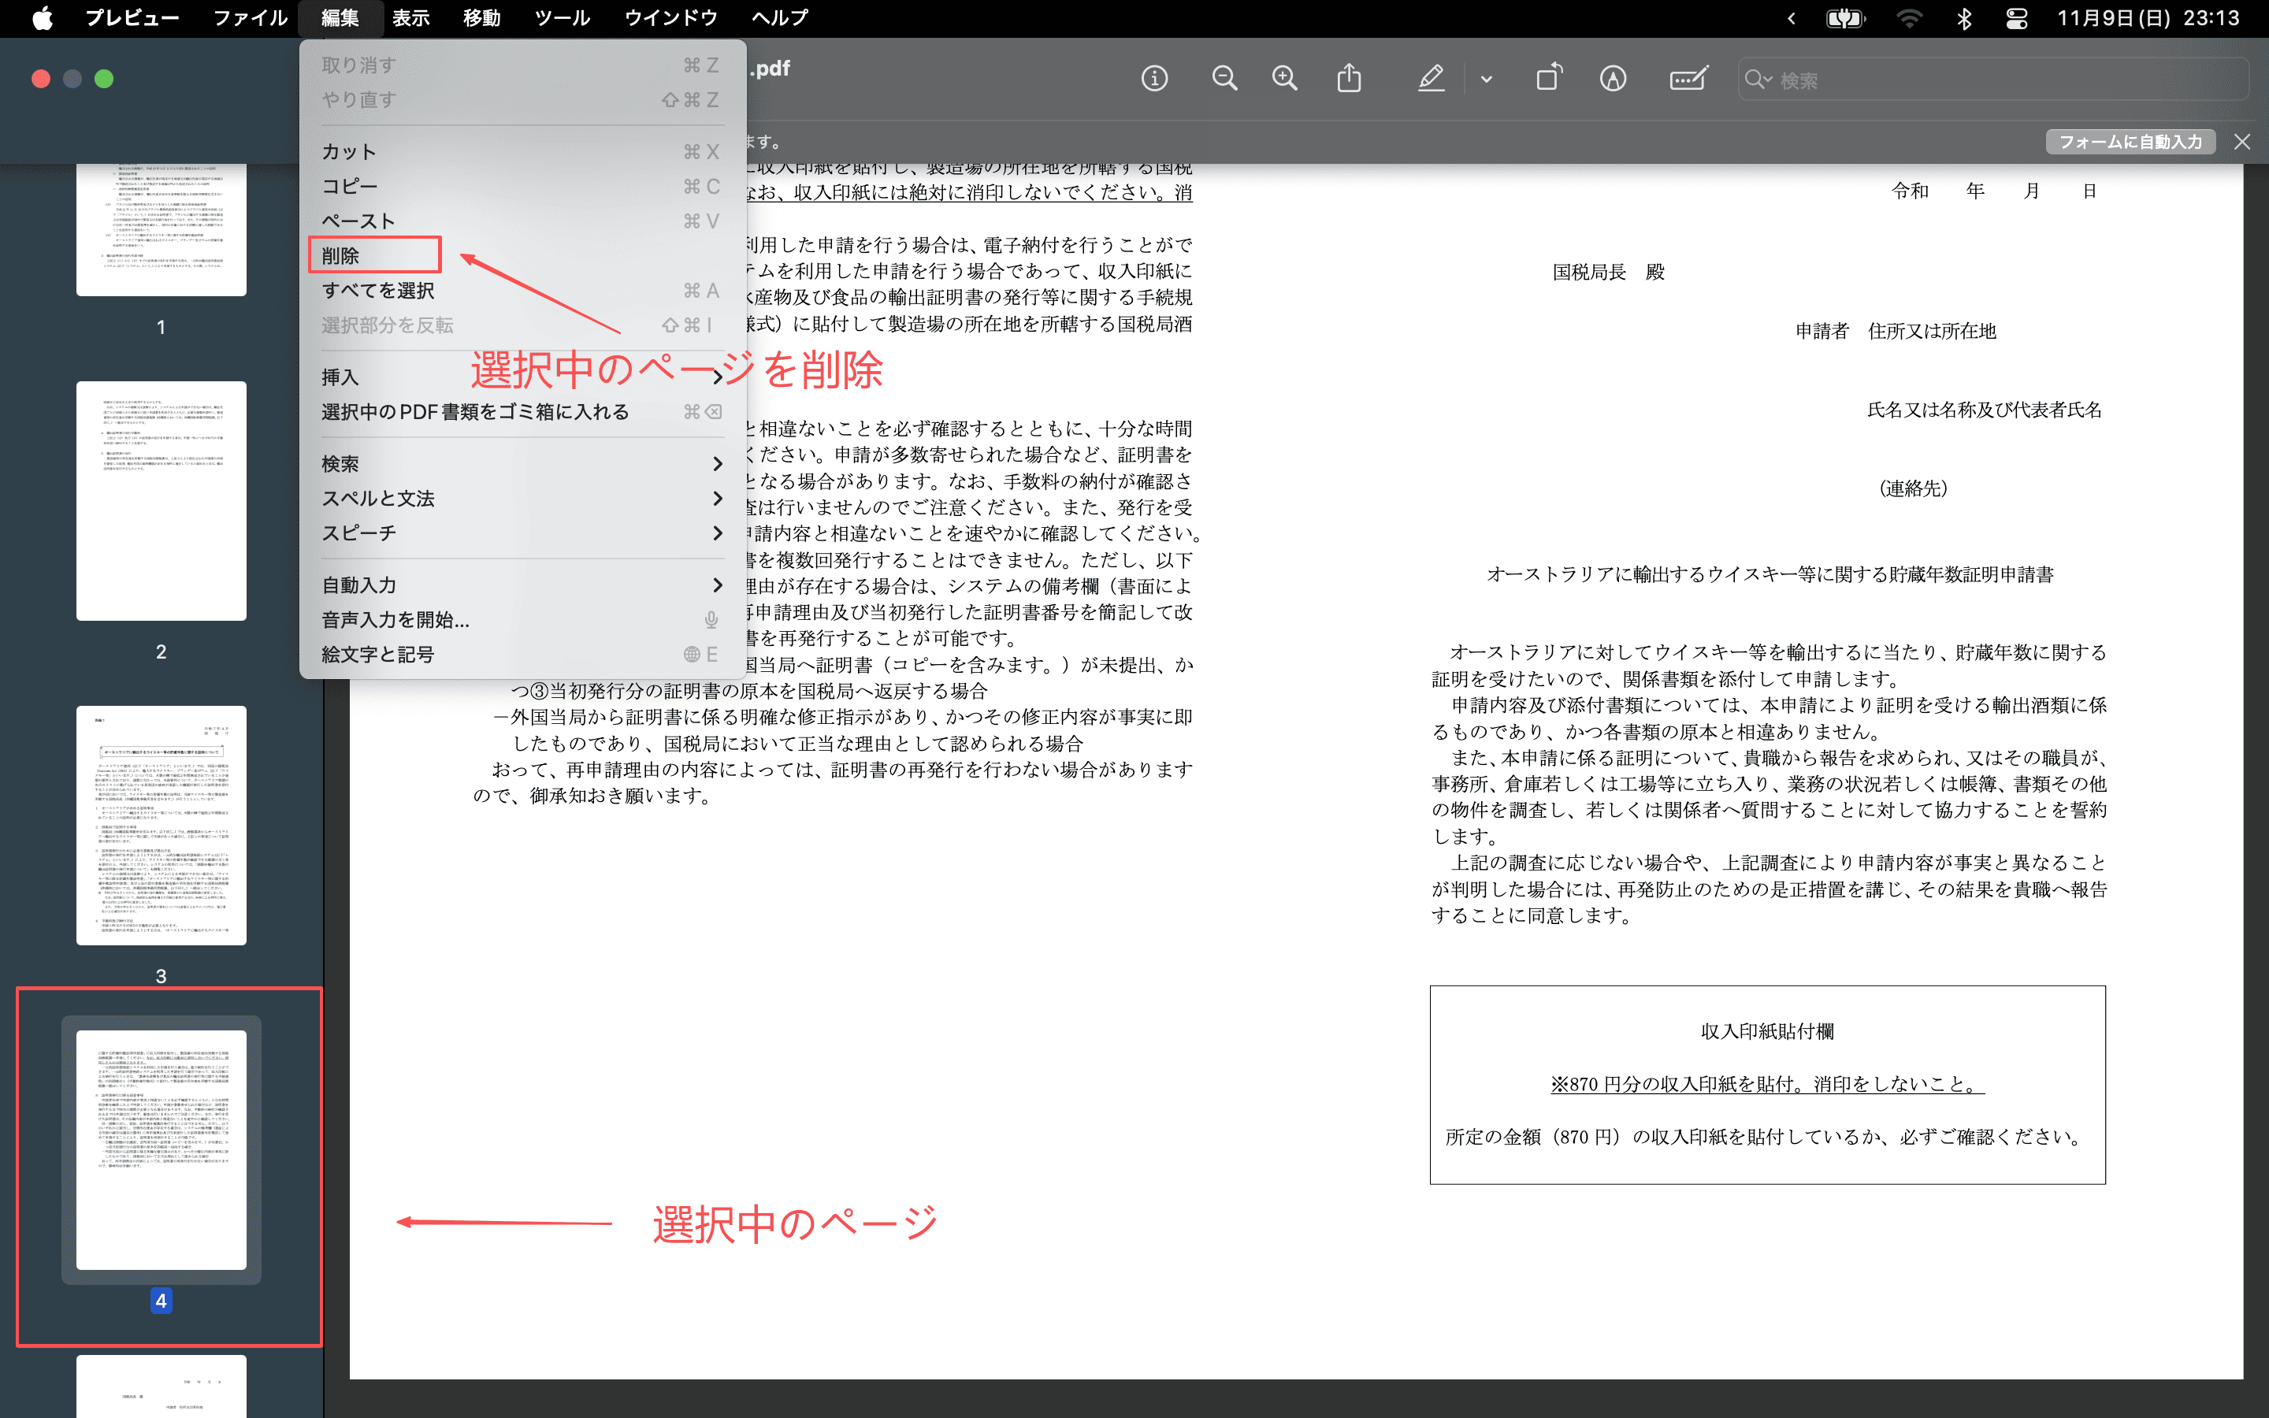The width and height of the screenshot is (2269, 1418).
Task: Click the zoom out magnifier icon
Action: click(1224, 79)
